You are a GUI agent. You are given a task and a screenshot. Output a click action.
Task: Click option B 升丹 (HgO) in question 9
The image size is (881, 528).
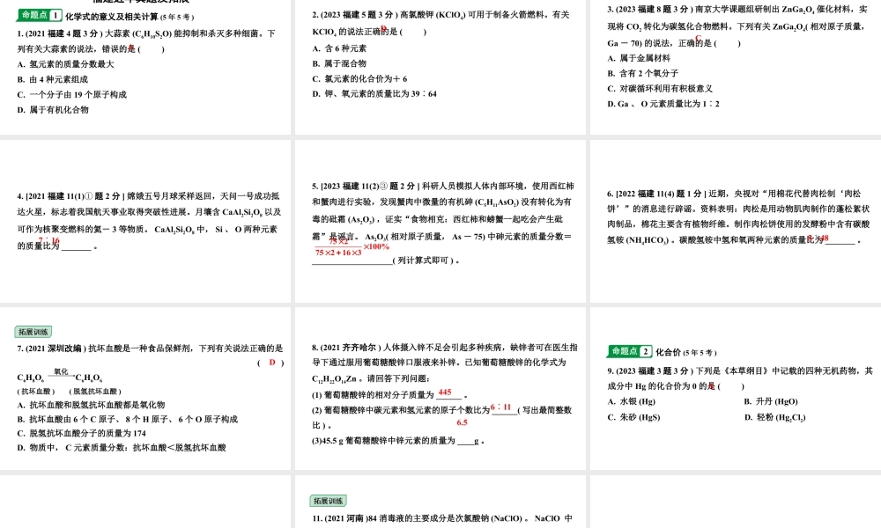(x=783, y=400)
